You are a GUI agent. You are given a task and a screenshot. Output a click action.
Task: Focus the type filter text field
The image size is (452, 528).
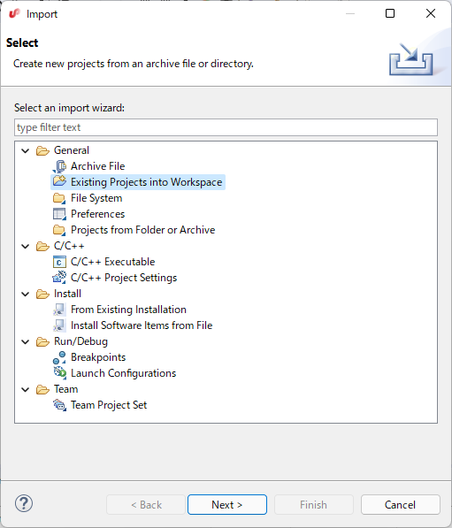coord(226,127)
